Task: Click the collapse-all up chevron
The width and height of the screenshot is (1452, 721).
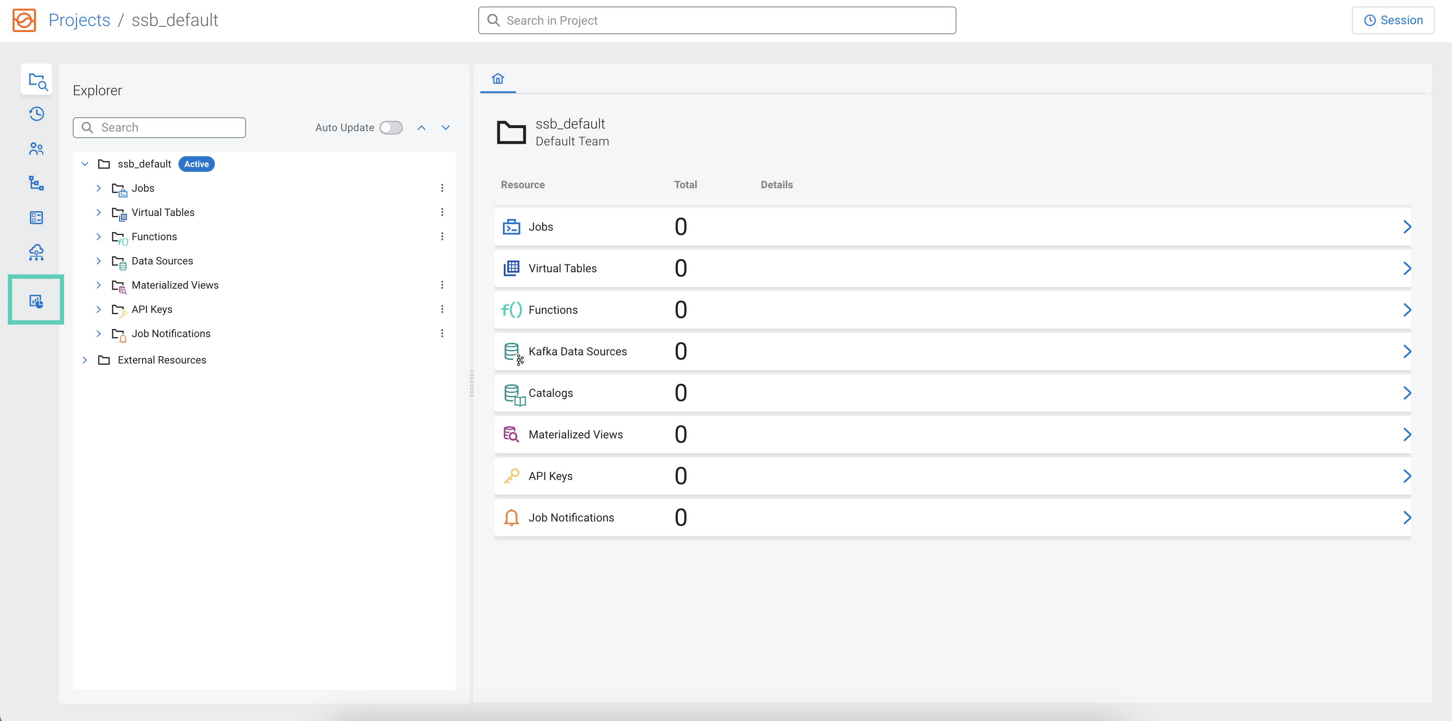Action: coord(421,128)
